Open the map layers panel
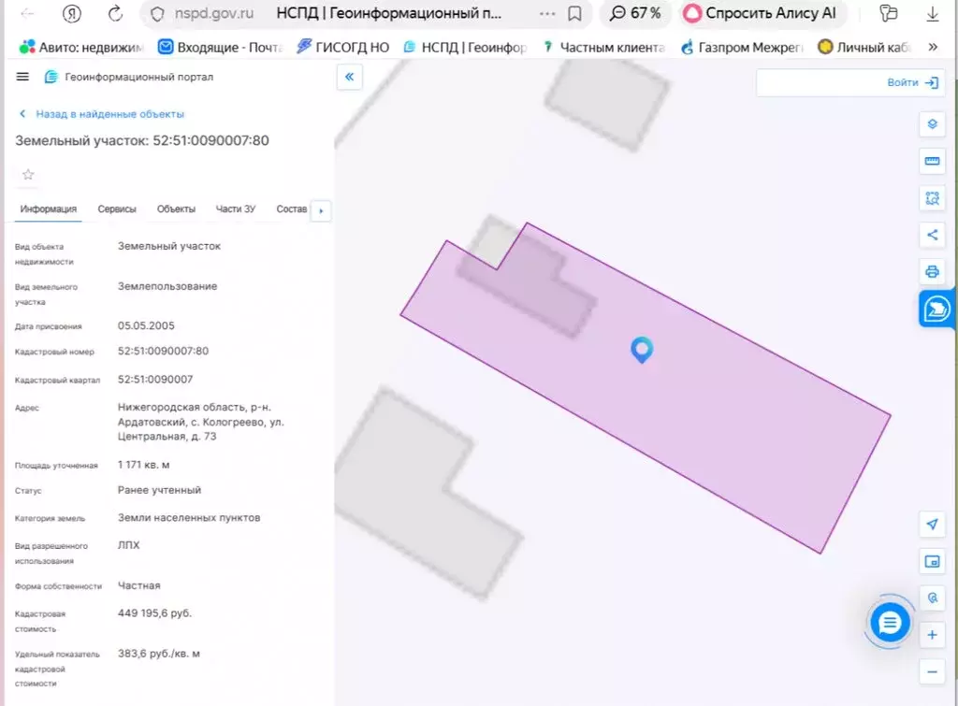 (x=931, y=124)
